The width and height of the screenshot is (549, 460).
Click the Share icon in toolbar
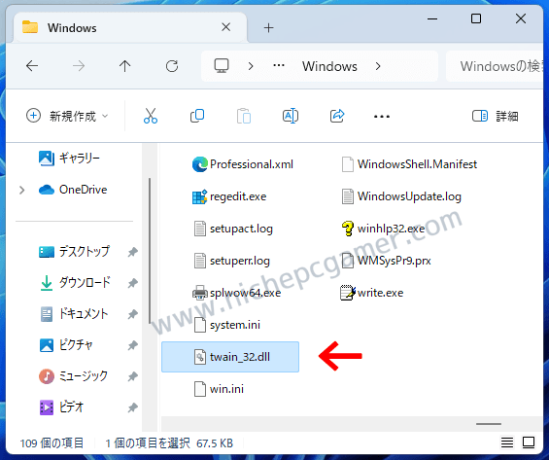coord(337,116)
